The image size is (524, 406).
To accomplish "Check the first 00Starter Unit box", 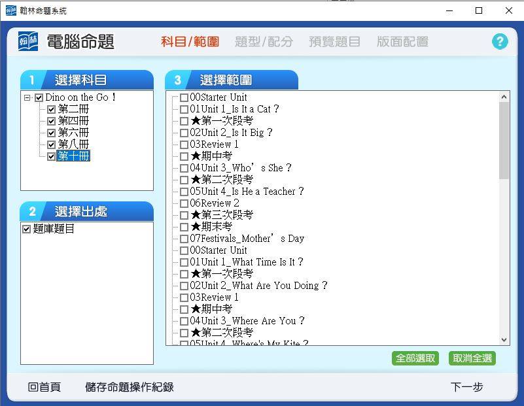I will (x=184, y=97).
